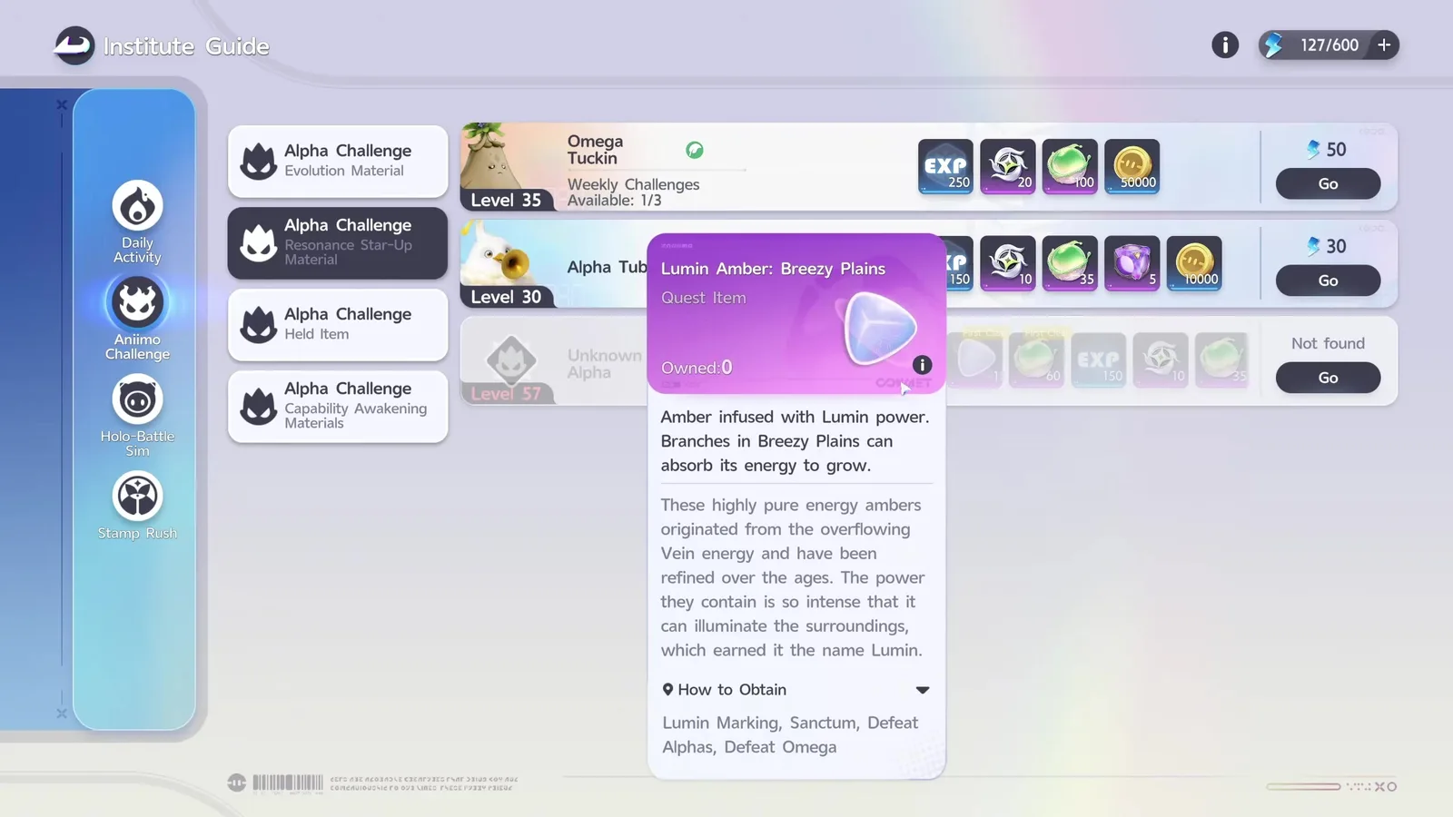Open the Stamp Rush mode
This screenshot has height=817, width=1453.
pyautogui.click(x=137, y=505)
